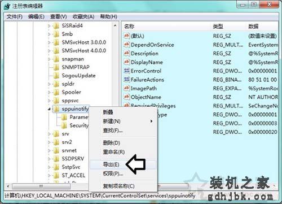
Task: Expand the ST_ACCEL key
Action: tap(49, 176)
